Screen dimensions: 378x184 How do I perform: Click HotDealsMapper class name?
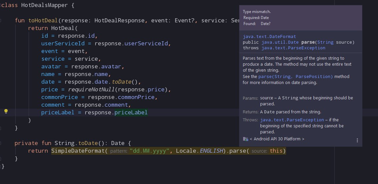coord(44,5)
